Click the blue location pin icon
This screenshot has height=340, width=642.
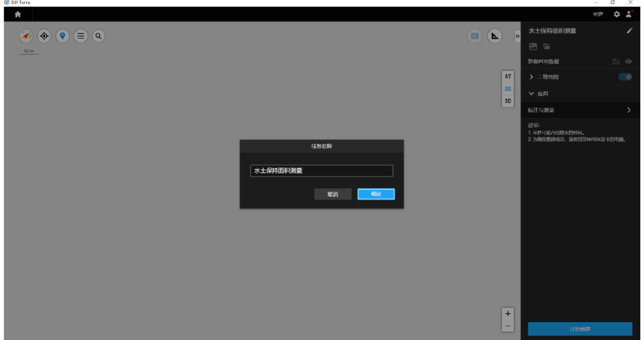tap(62, 36)
